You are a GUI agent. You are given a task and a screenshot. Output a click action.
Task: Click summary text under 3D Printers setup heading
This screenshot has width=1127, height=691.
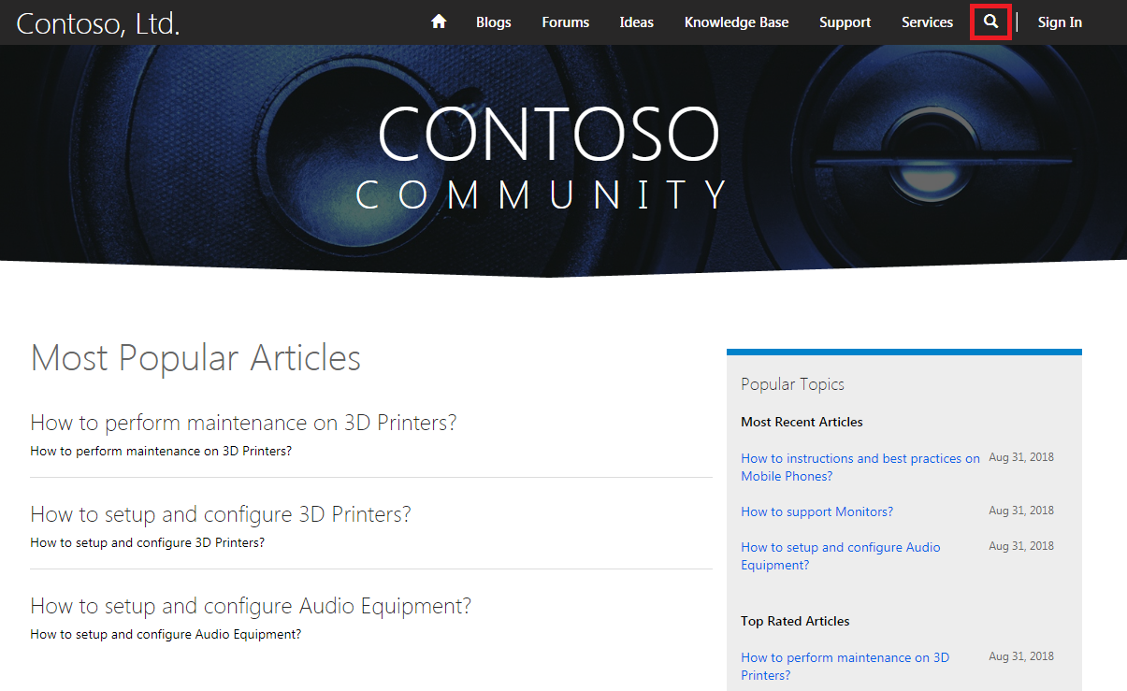point(148,542)
